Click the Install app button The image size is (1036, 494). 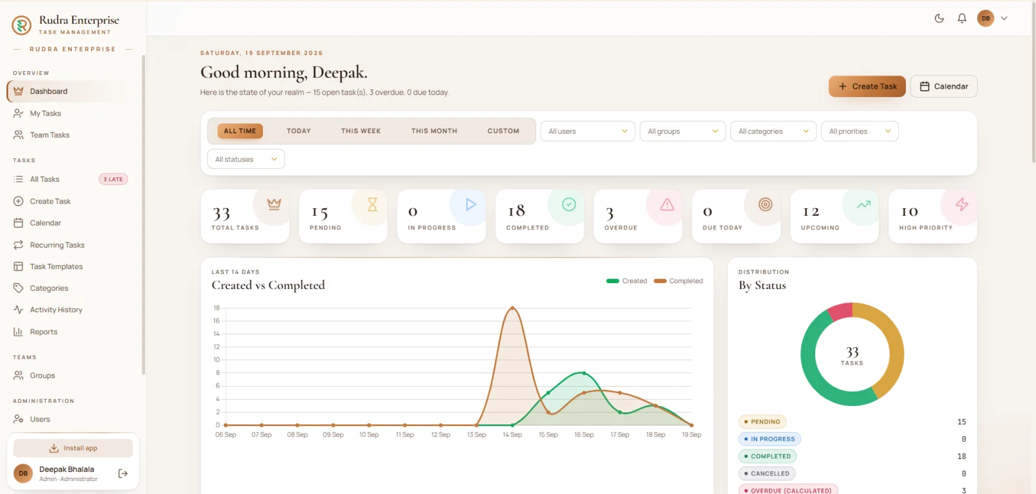pos(73,448)
